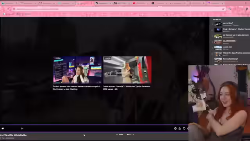
Task: Play the 'Endlich jemand' Just Chatting clip thumbnail
Action: (77, 70)
